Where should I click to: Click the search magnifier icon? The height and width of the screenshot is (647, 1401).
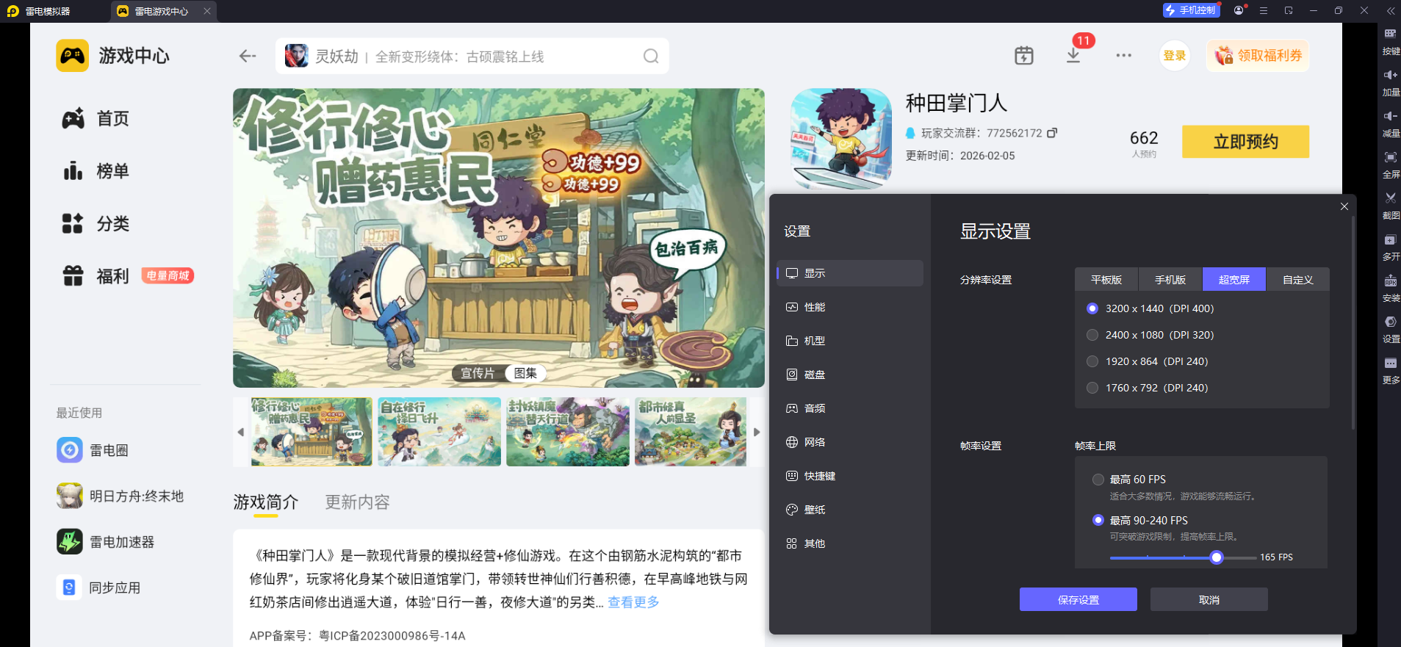(x=651, y=57)
